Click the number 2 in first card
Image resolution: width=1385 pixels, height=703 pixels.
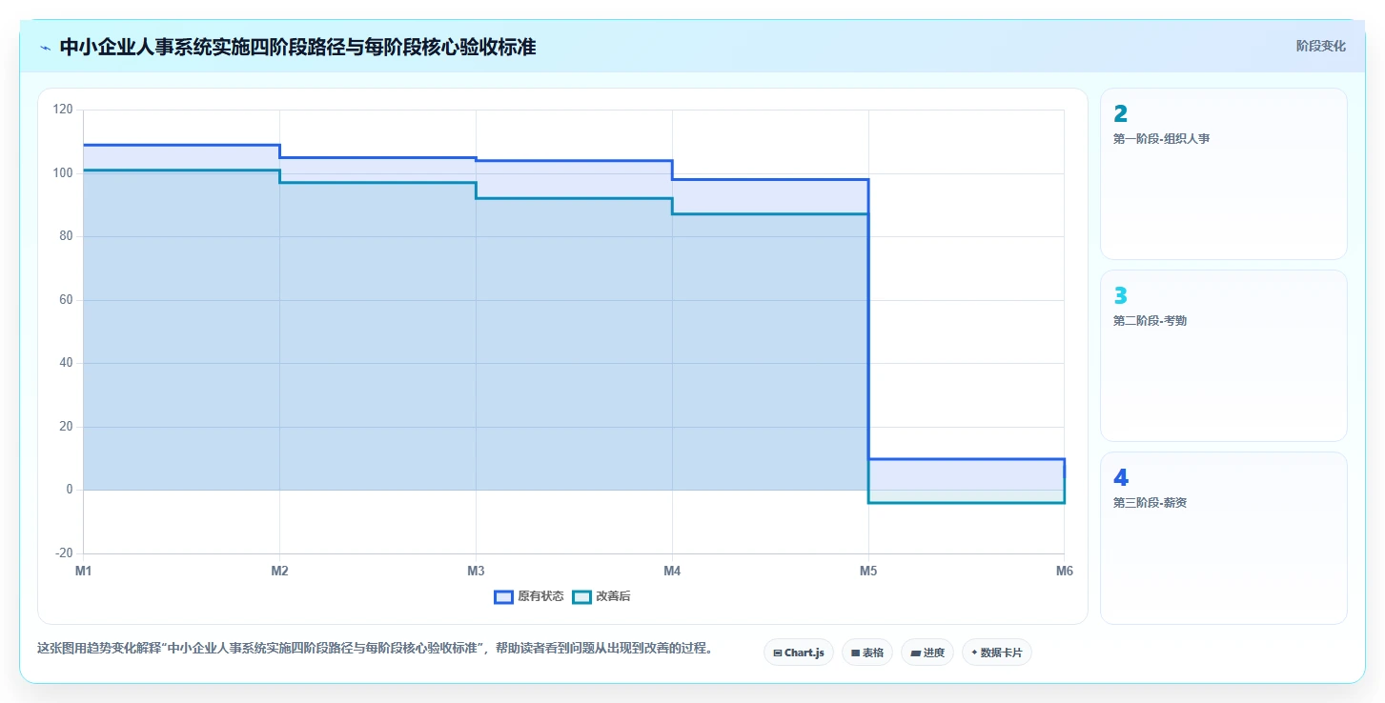(1120, 114)
